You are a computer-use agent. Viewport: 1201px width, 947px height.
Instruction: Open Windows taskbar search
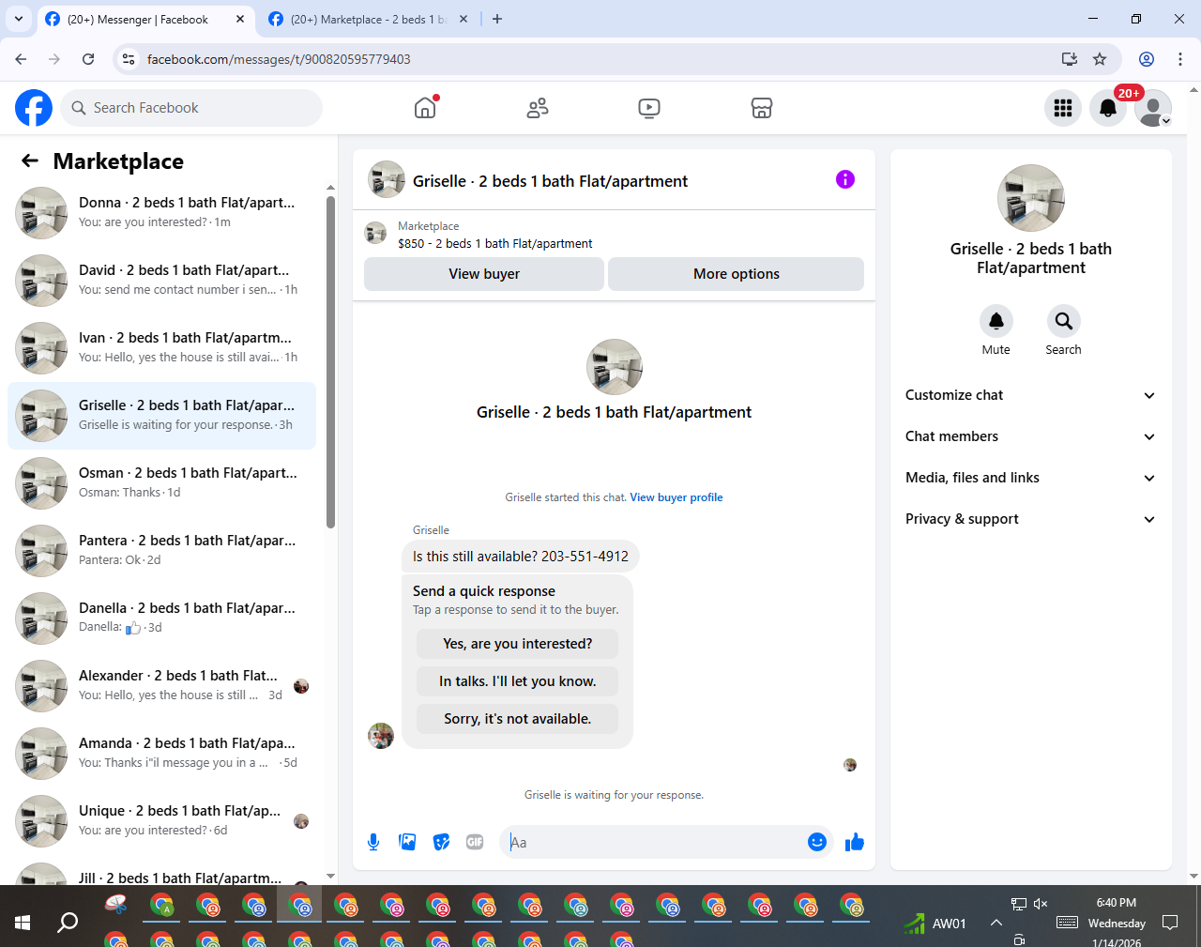[x=68, y=924]
